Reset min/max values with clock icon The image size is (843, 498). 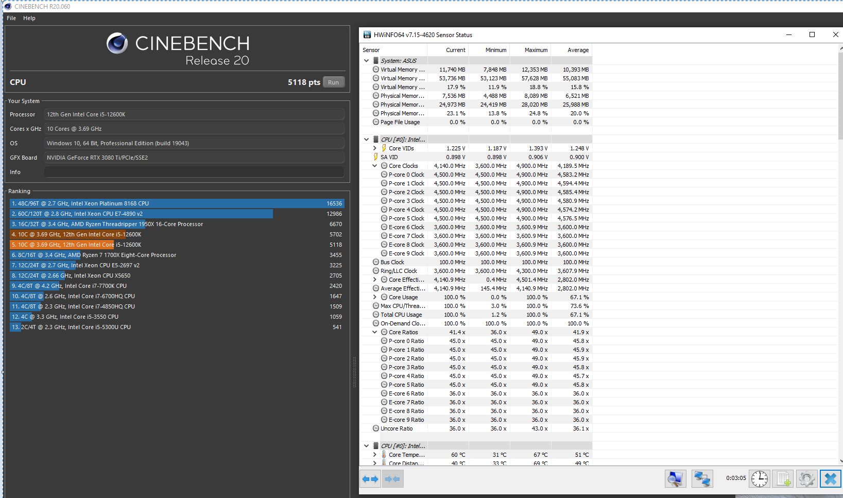[x=759, y=479]
